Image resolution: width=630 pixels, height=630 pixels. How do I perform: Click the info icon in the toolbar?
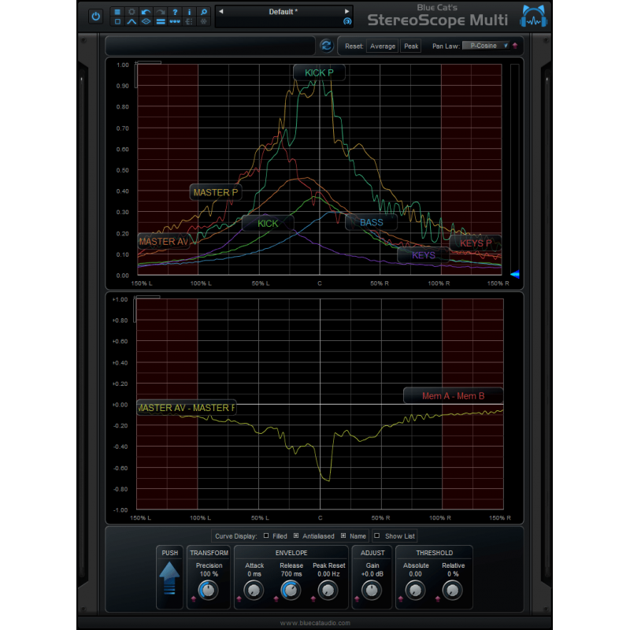[x=189, y=12]
